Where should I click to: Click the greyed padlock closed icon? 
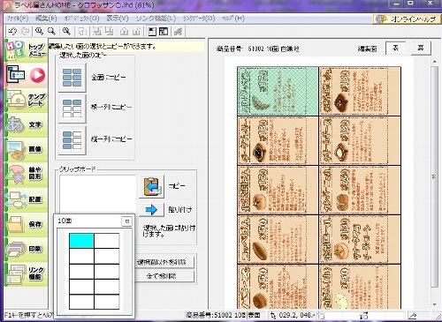click(124, 31)
